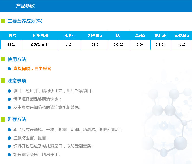Click the green square next to 贮存方法
The width and height of the screenshot is (192, 164).
pos(3,119)
